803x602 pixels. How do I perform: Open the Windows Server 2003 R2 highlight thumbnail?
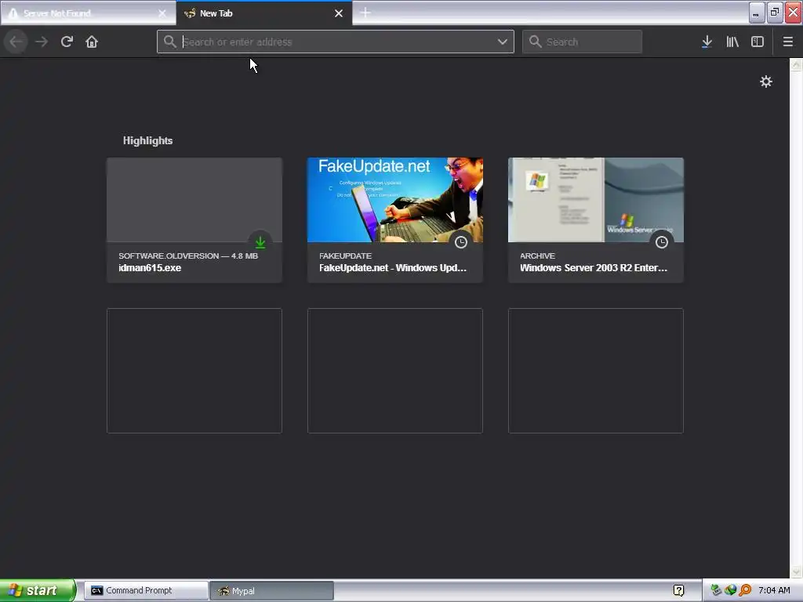[596, 200]
